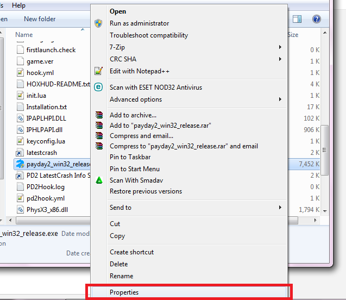Click the green Smadav triangle icon
The image size is (346, 300).
[99, 180]
